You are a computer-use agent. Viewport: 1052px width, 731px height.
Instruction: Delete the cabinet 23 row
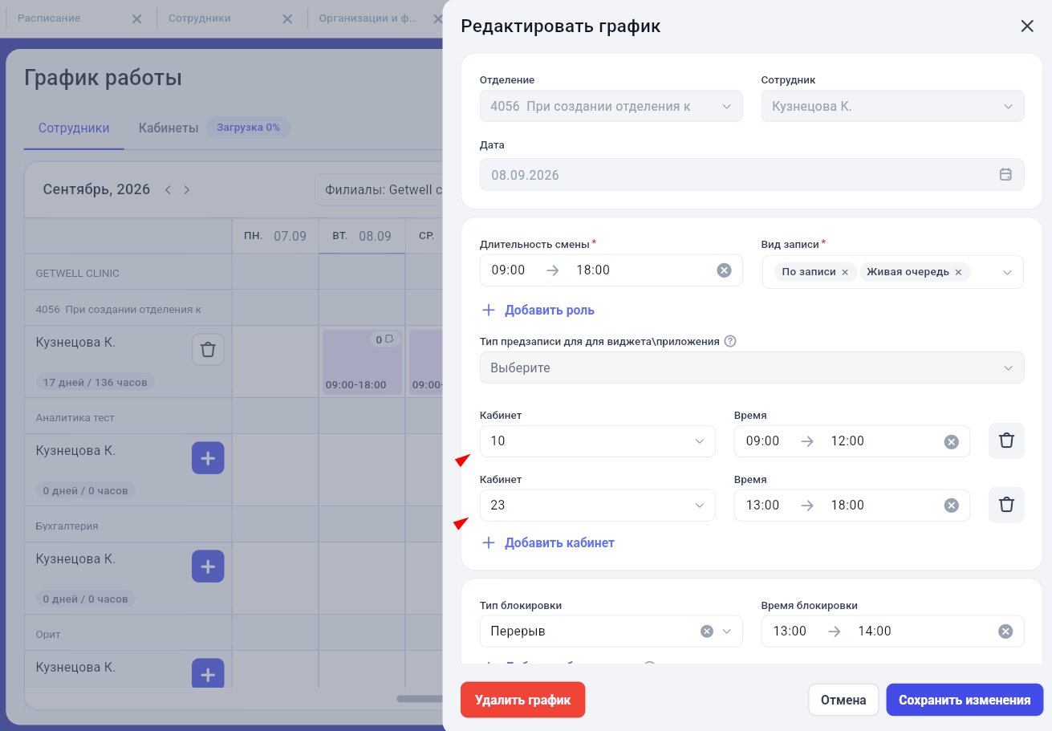click(x=1006, y=505)
